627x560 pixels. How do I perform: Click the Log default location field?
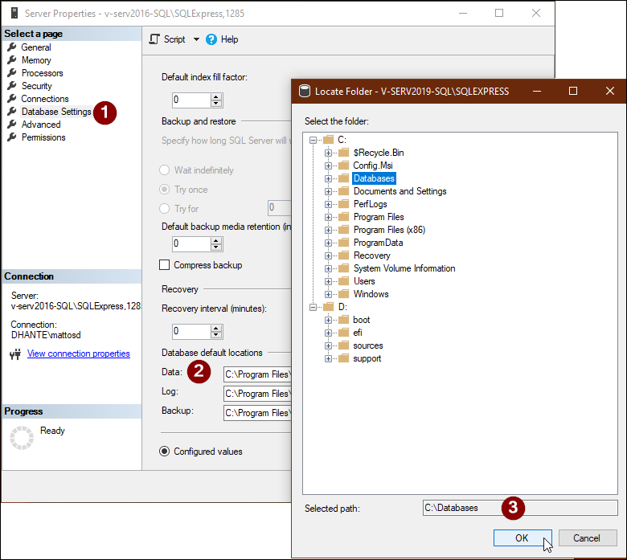(257, 394)
